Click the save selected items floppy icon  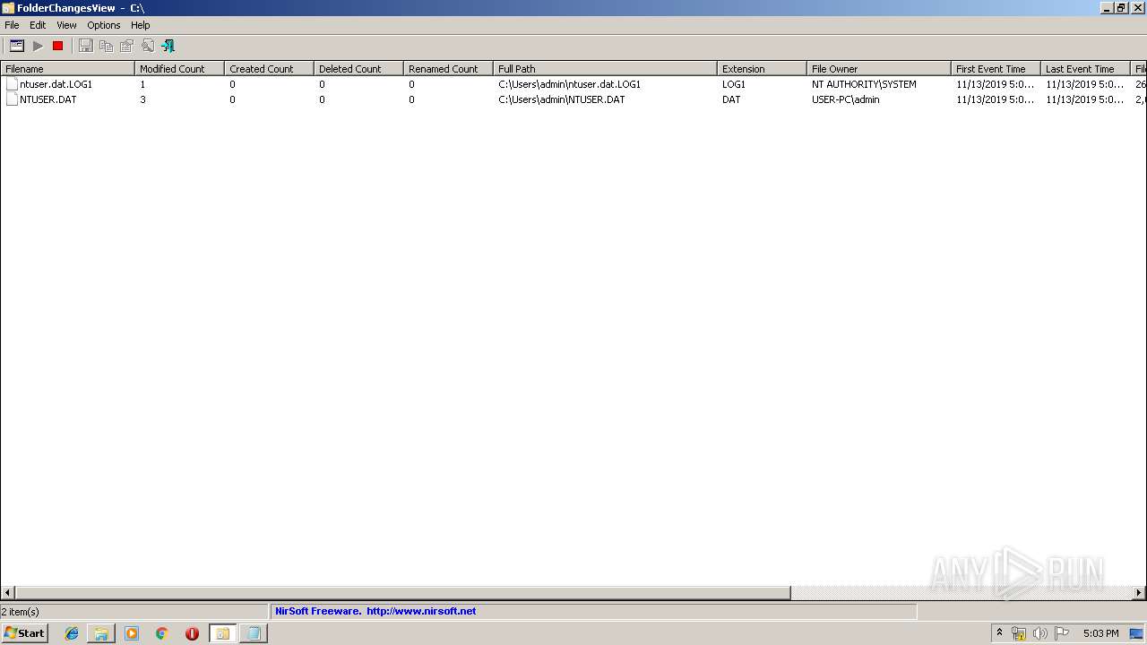pos(86,46)
